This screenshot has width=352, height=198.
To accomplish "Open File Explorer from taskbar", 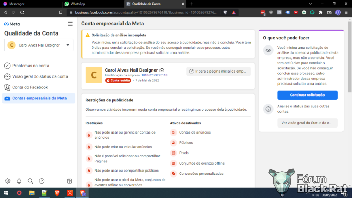I will [32, 193].
